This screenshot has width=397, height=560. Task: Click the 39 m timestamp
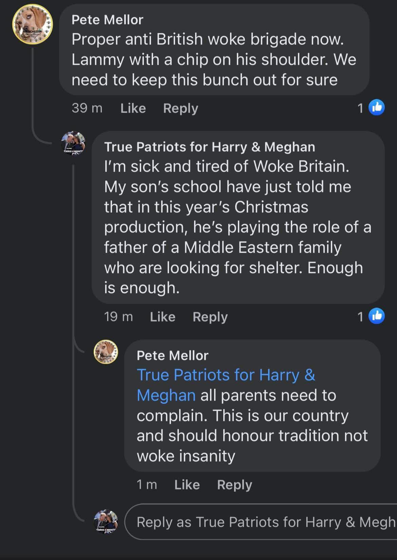click(87, 108)
